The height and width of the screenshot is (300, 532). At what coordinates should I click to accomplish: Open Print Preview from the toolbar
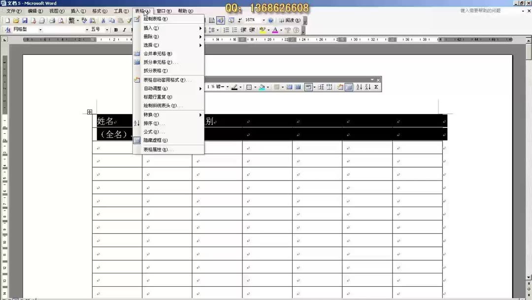pyautogui.click(x=61, y=20)
